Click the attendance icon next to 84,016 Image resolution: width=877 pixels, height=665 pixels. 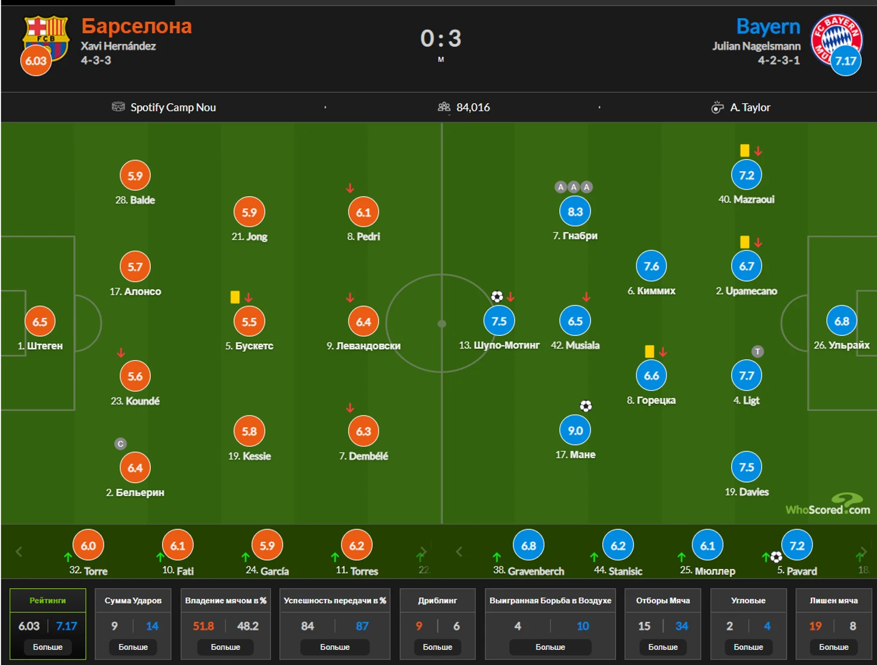coord(444,107)
